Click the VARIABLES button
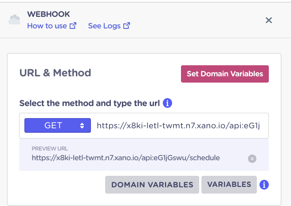This screenshot has width=291, height=206. pos(229,185)
